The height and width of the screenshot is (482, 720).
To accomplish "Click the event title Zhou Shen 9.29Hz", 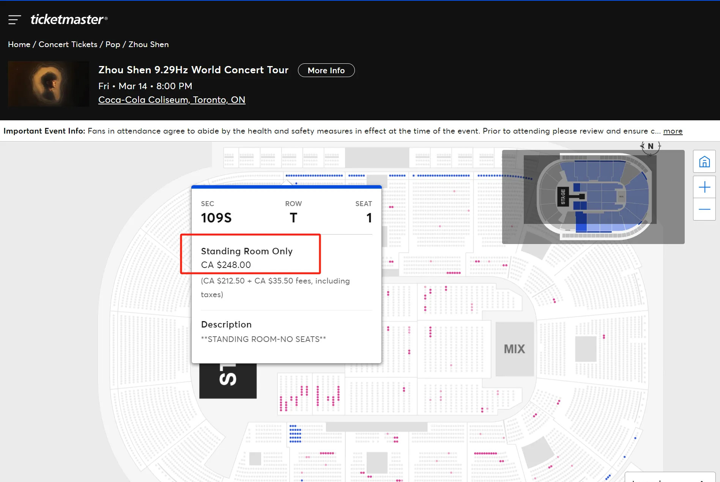I will tap(193, 70).
